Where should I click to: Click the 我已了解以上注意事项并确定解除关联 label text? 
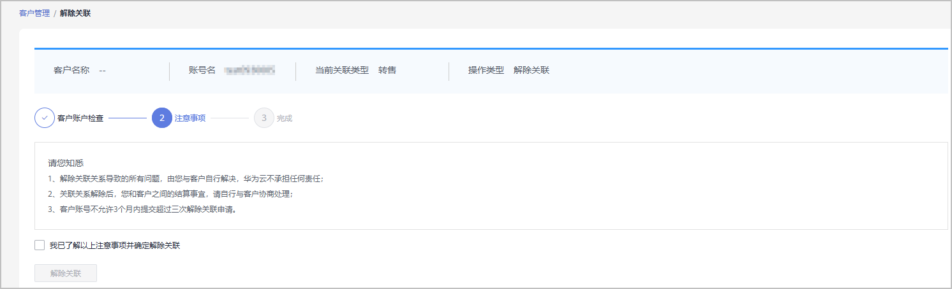pos(115,245)
